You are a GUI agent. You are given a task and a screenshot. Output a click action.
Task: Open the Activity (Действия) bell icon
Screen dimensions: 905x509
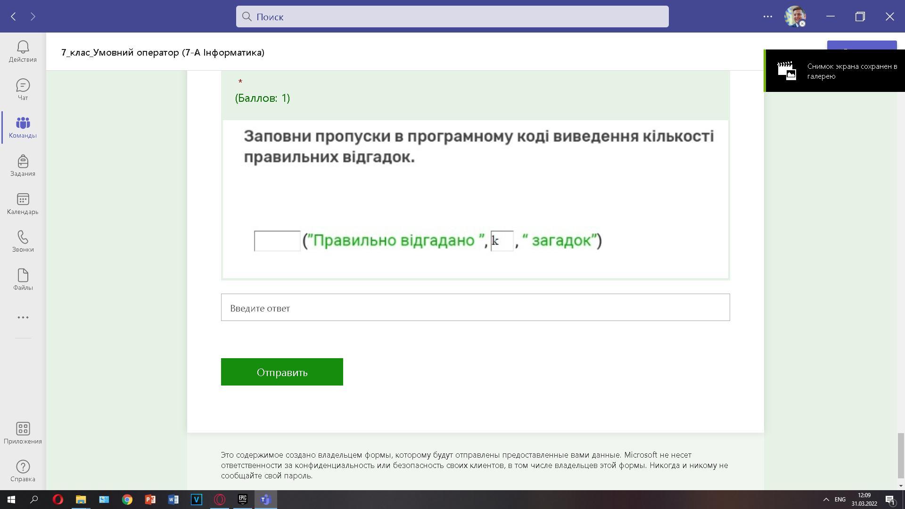[x=23, y=51]
